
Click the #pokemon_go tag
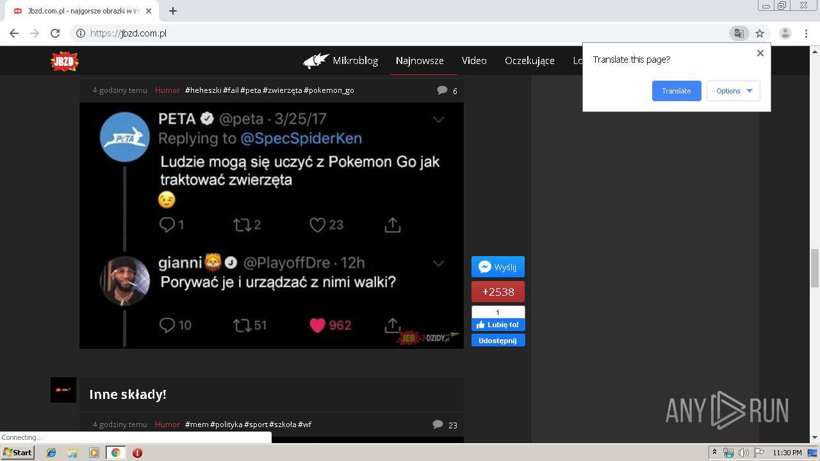point(329,90)
